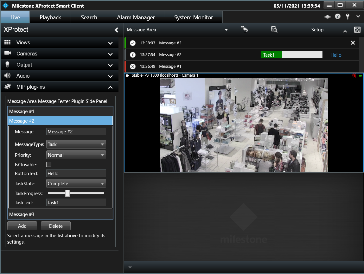Click the Delete message button

[x=56, y=226]
